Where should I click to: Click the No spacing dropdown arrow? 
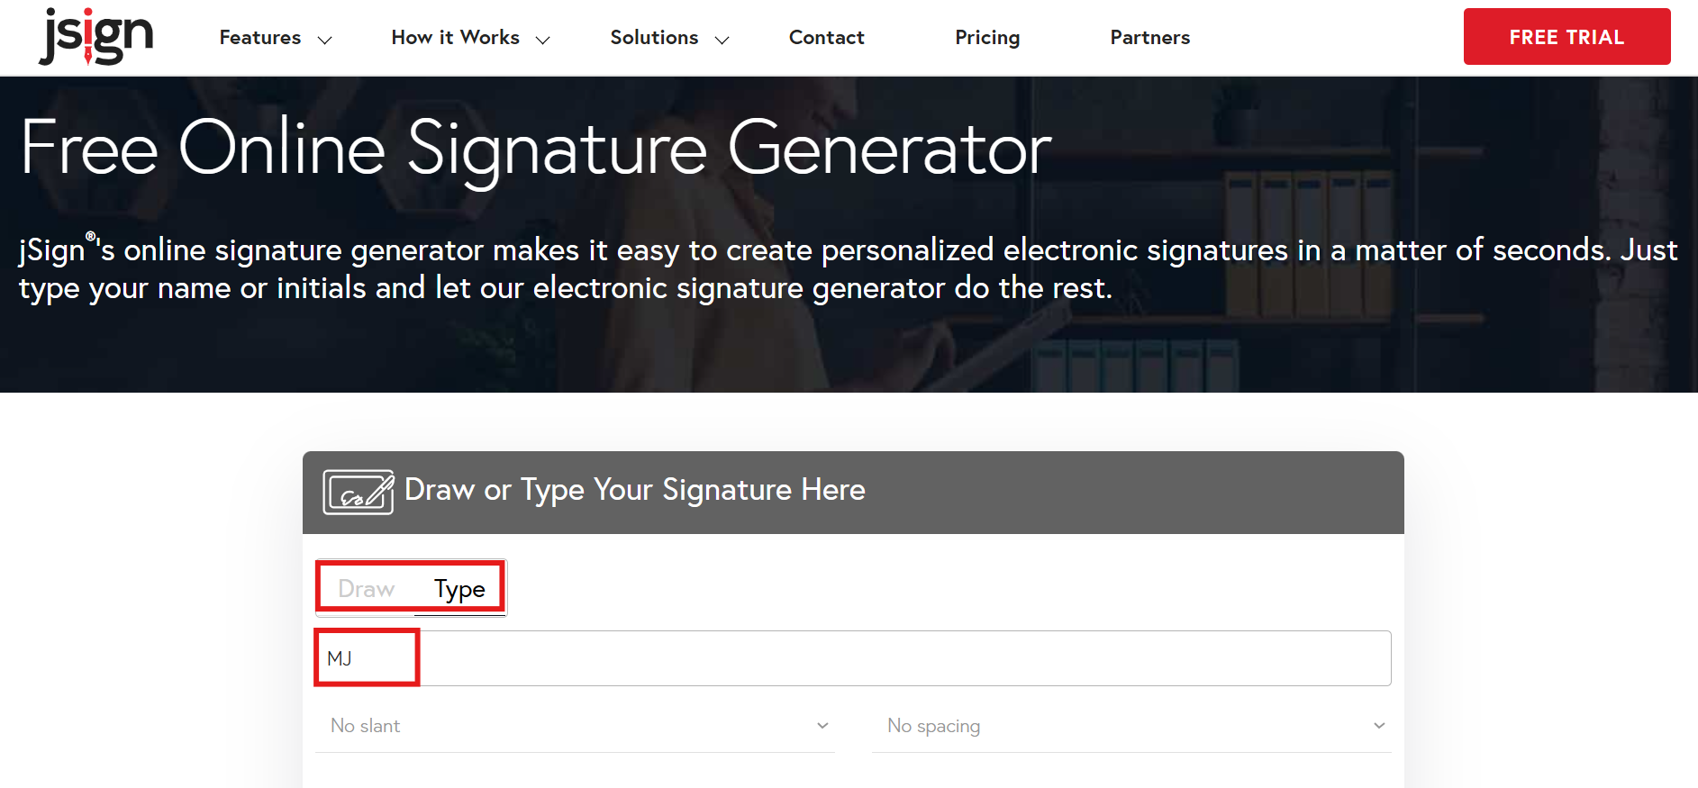click(x=1378, y=726)
